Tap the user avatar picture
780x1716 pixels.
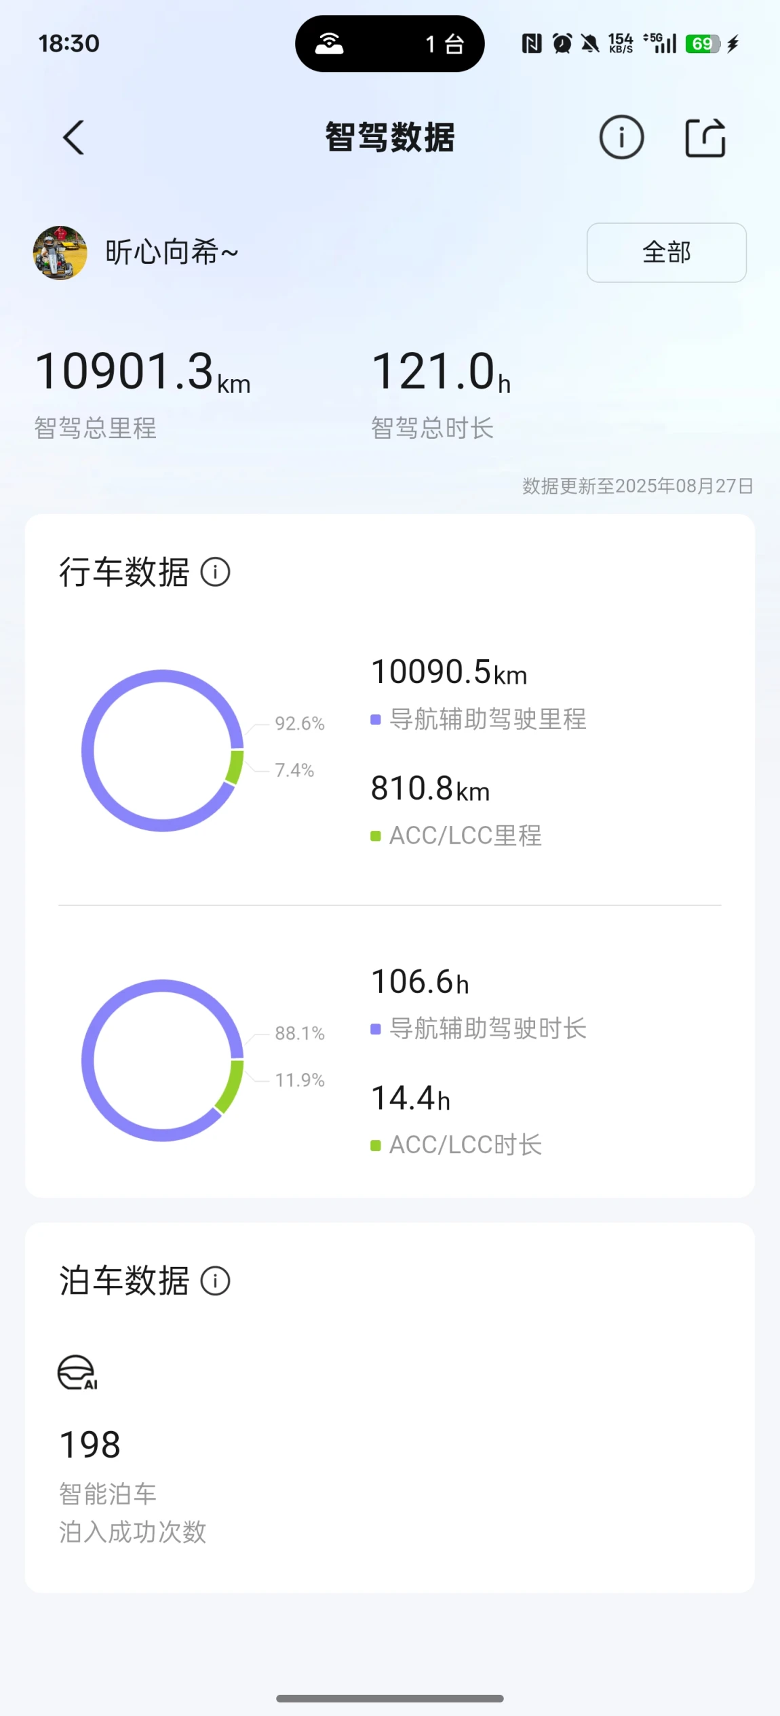[60, 252]
